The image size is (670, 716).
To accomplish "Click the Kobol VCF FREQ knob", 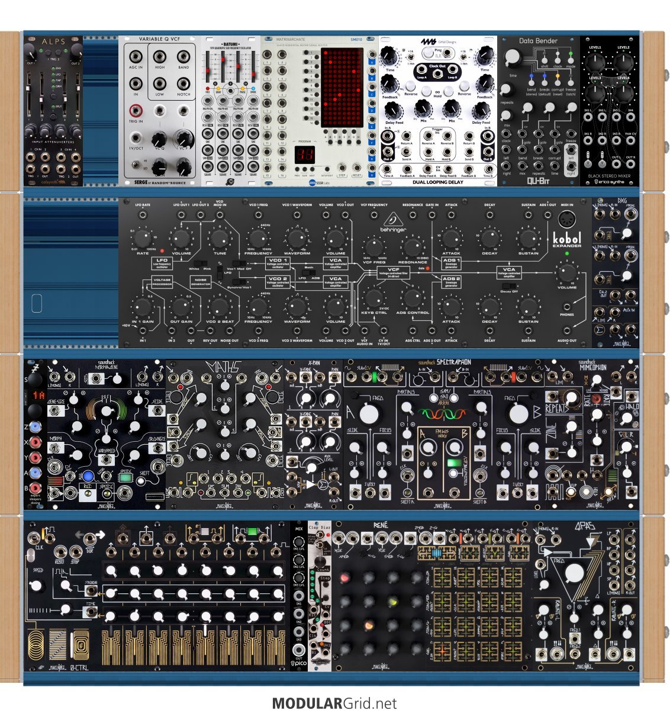I will 373,247.
